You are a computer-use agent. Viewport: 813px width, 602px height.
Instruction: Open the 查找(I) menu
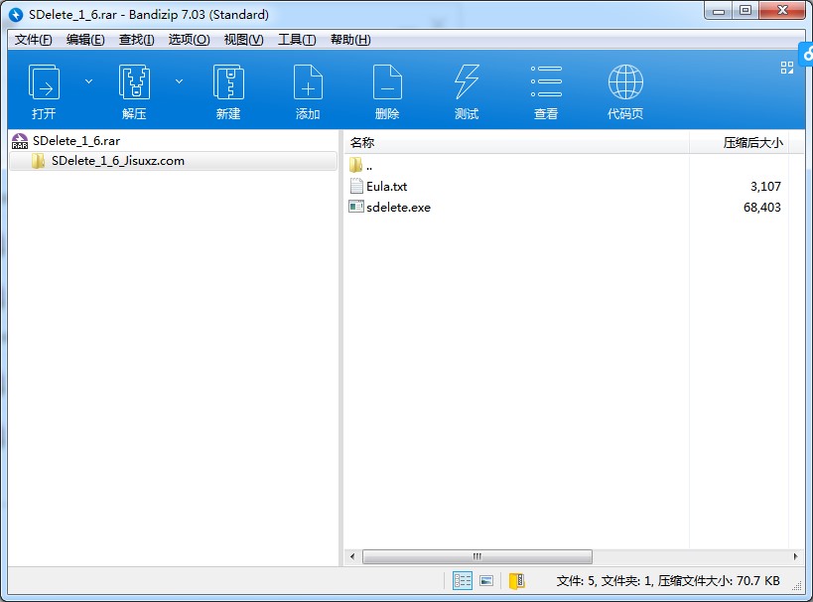(x=136, y=40)
